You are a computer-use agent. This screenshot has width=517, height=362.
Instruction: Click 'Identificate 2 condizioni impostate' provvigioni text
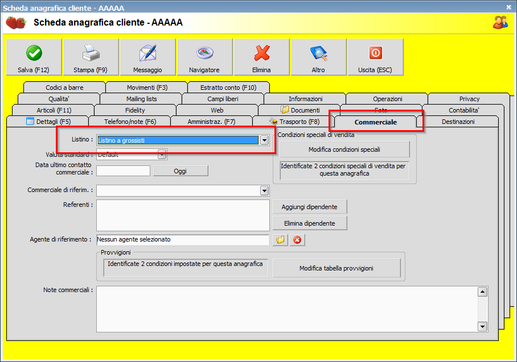185,264
